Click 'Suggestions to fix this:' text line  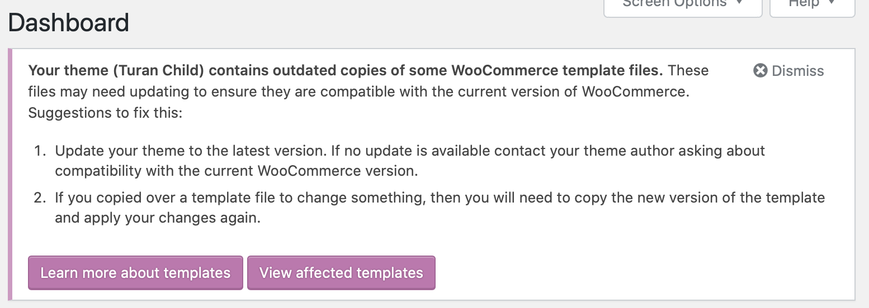click(x=105, y=113)
